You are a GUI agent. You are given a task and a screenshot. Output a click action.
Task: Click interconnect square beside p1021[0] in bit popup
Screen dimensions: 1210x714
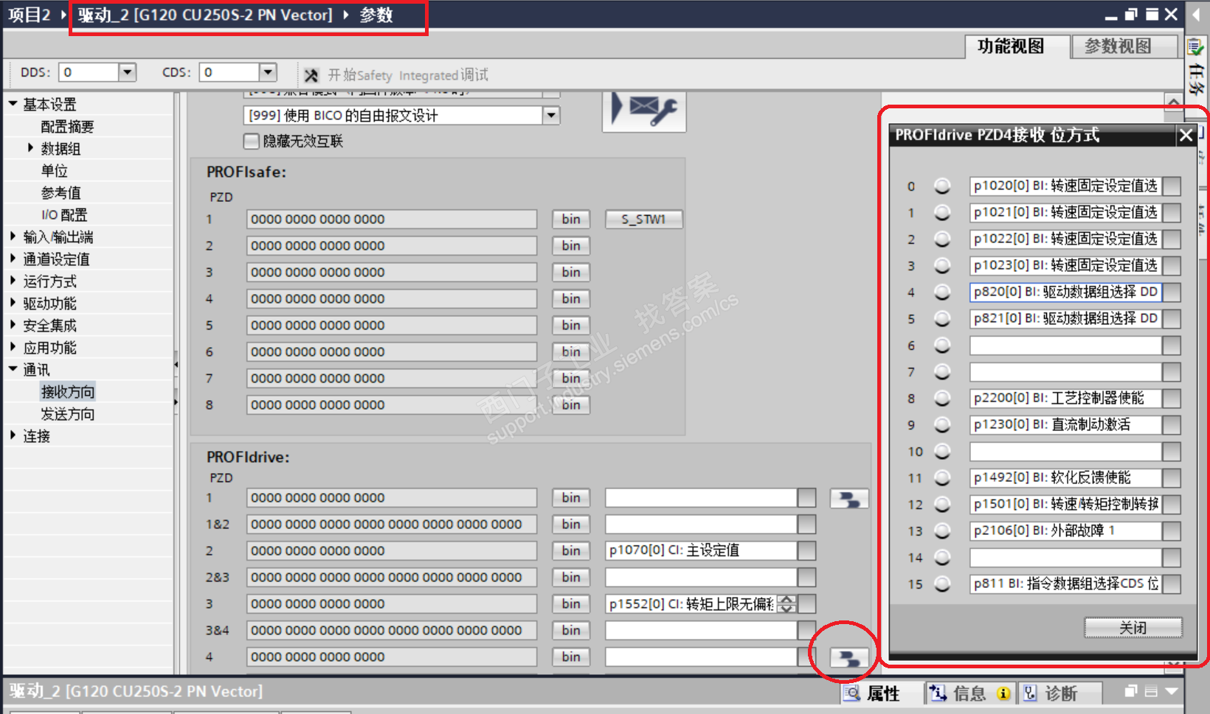[x=1172, y=213]
